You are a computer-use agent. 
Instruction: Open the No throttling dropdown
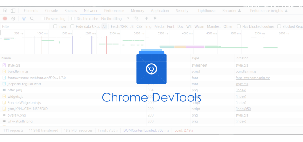[x=115, y=19]
